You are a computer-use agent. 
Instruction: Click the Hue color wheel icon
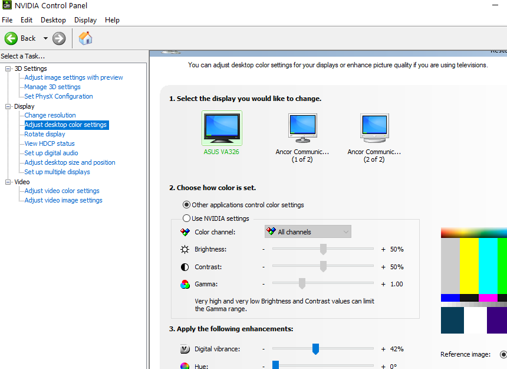tap(185, 366)
